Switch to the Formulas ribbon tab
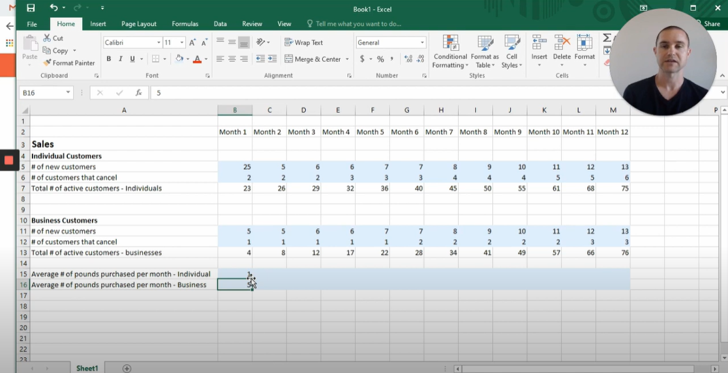Image resolution: width=728 pixels, height=373 pixels. pos(185,24)
